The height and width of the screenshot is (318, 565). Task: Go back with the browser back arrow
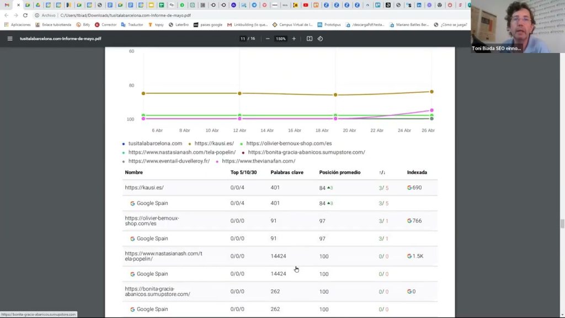click(x=6, y=15)
